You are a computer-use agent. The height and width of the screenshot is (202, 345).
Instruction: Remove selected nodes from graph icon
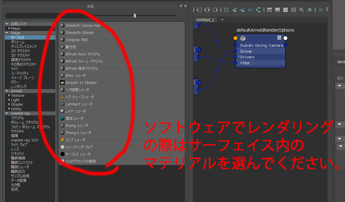pyautogui.click(x=242, y=10)
